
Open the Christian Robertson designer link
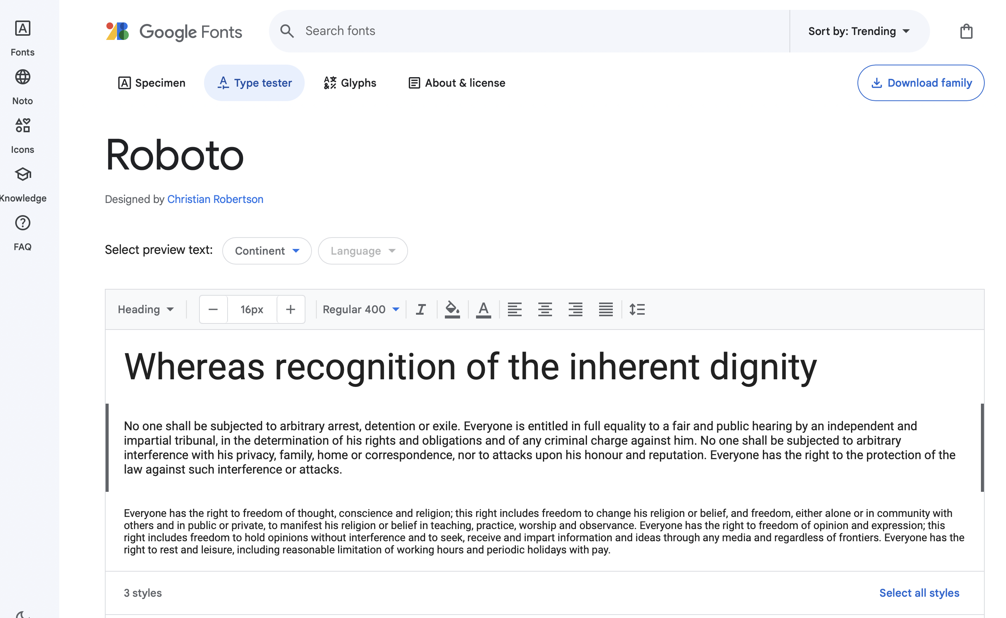tap(215, 199)
